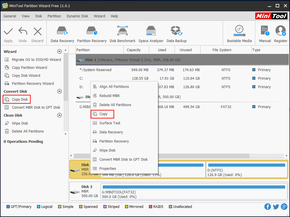290x217 pixels.
Task: Open the Help menu
Action: [114, 16]
